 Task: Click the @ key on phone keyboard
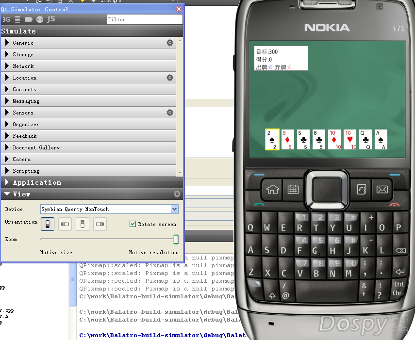pyautogui.click(x=285, y=291)
